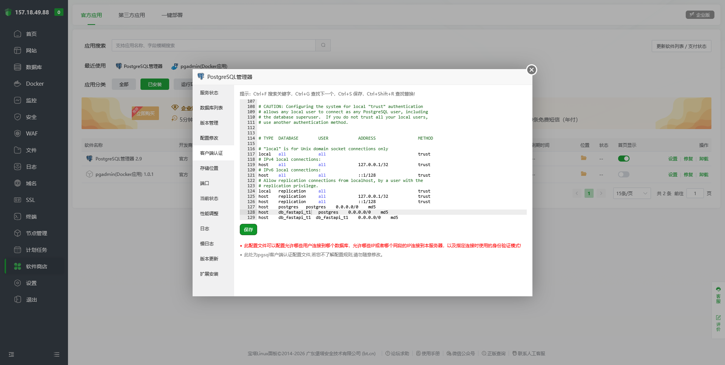725x365 pixels.
Task: Open the 节点管理 node management icon
Action: pos(17,233)
